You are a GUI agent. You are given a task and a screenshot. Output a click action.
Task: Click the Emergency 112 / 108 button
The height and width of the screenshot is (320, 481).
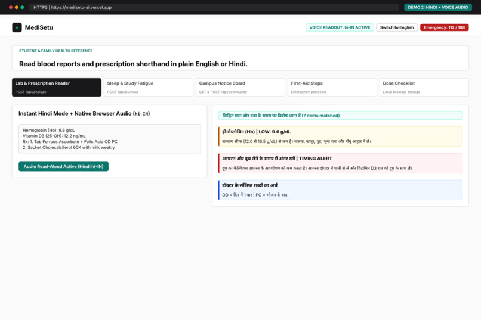point(444,27)
